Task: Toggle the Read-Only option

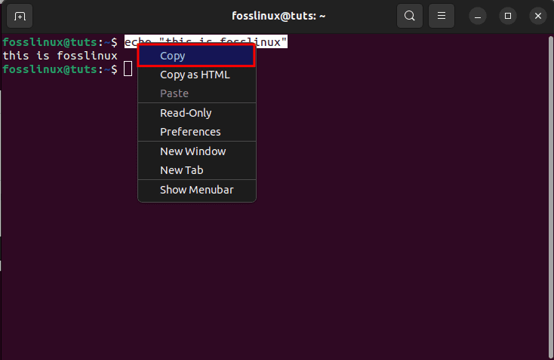Action: tap(186, 113)
